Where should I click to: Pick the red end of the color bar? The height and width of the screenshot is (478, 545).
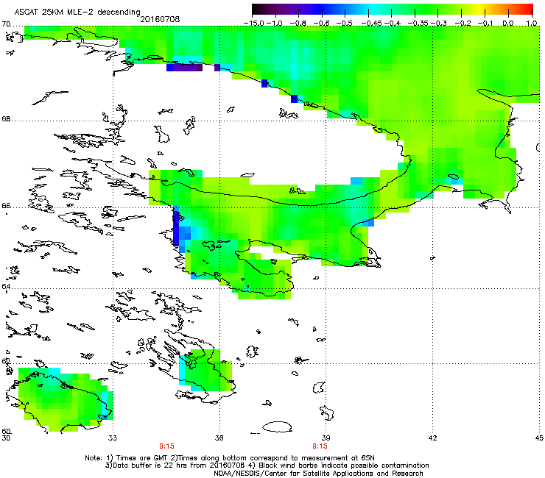pyautogui.click(x=528, y=10)
